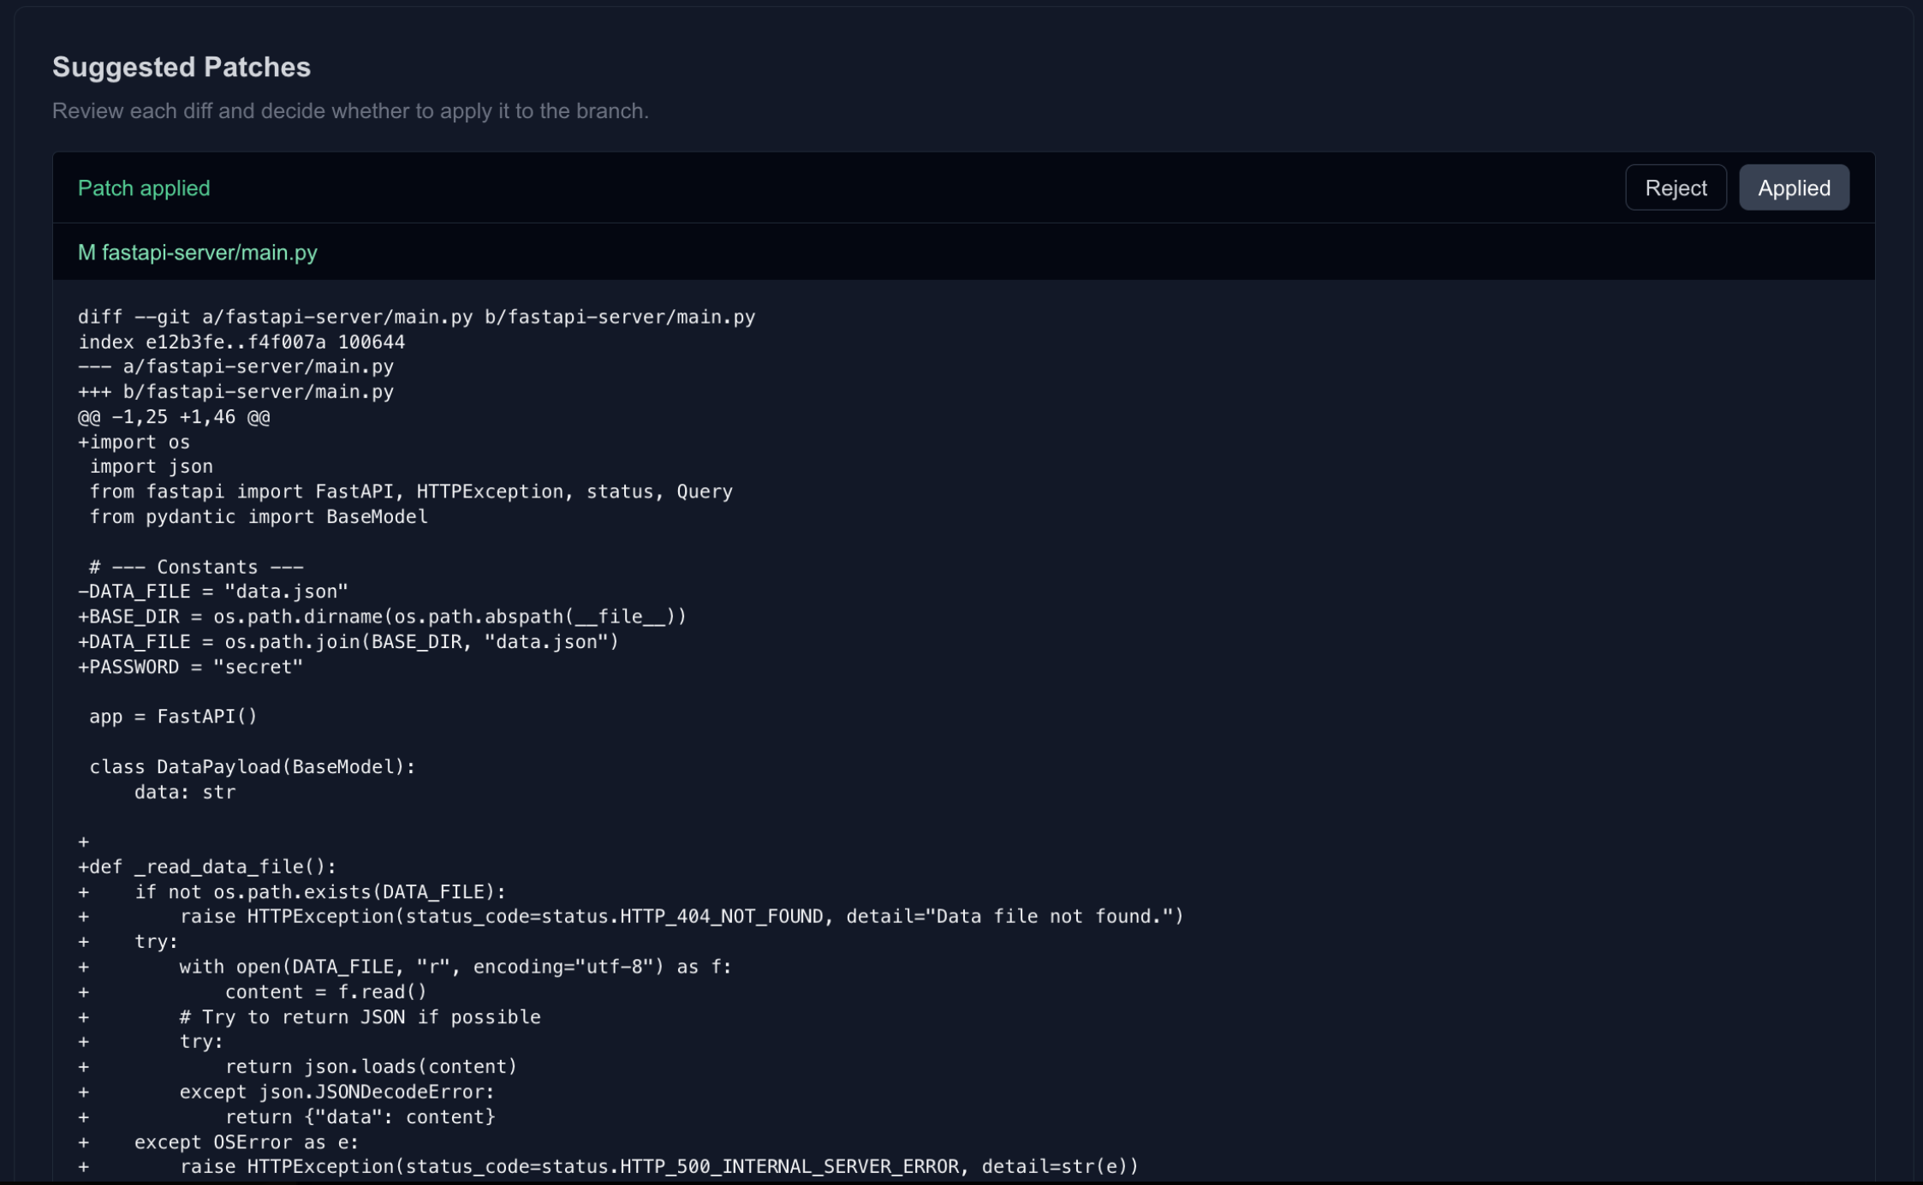Click the green 'Patch applied' status label
1923x1185 pixels.
click(144, 188)
